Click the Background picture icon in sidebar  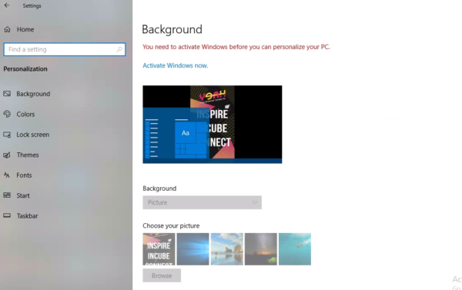[7, 94]
